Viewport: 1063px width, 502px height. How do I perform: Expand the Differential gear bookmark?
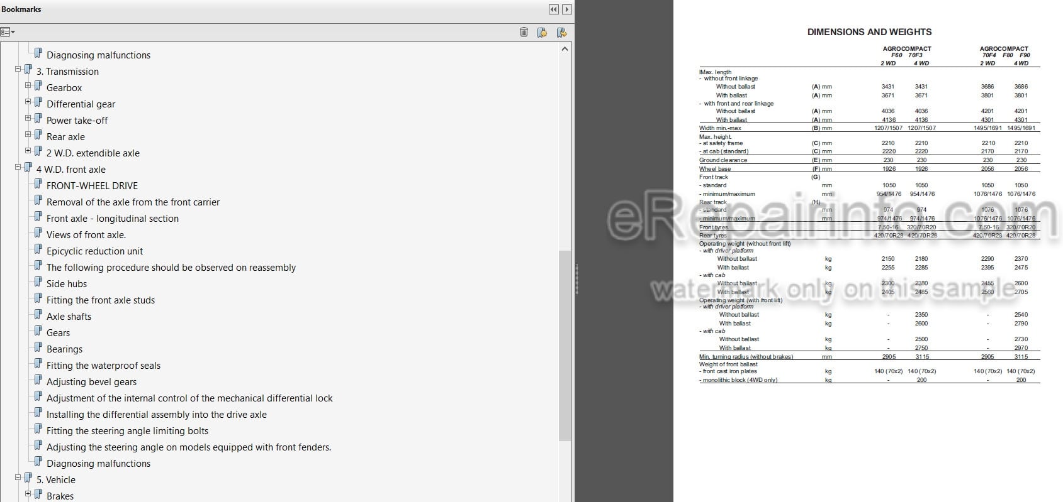pos(28,102)
